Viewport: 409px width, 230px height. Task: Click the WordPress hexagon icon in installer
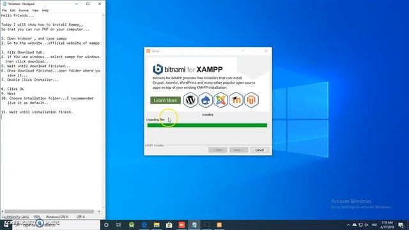click(190, 100)
